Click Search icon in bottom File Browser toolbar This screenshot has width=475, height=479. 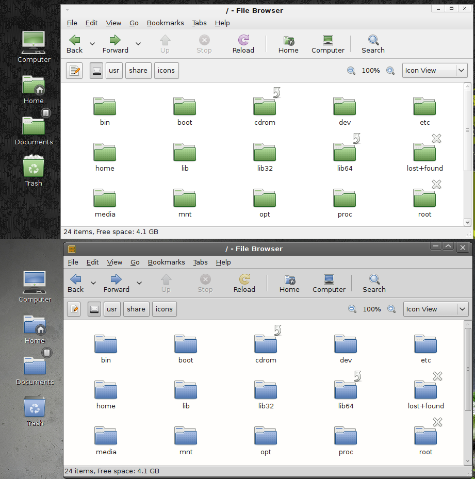[x=374, y=279]
